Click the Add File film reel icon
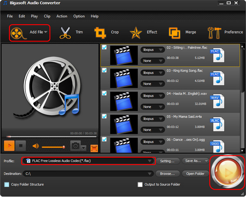The height and width of the screenshot is (197, 246). [x=18, y=33]
